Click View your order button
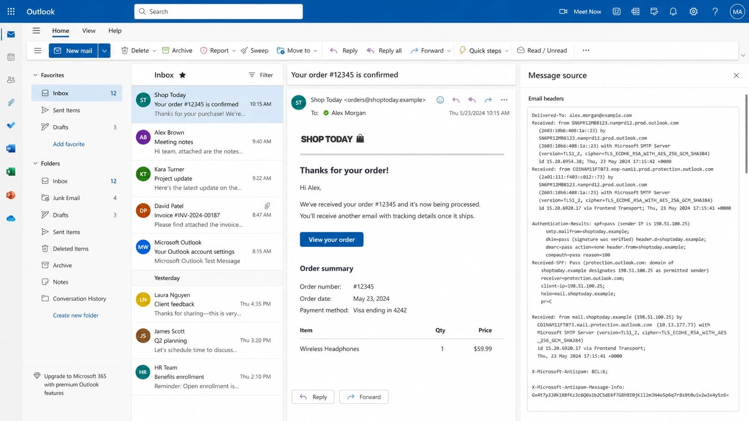749x421 pixels. click(331, 240)
